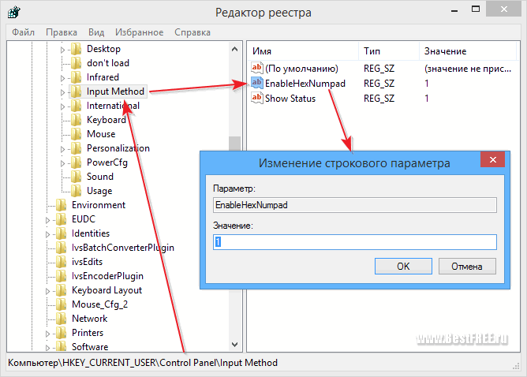Image resolution: width=527 pixels, height=377 pixels.
Task: Expand the EUDC registry key
Action: tap(49, 219)
